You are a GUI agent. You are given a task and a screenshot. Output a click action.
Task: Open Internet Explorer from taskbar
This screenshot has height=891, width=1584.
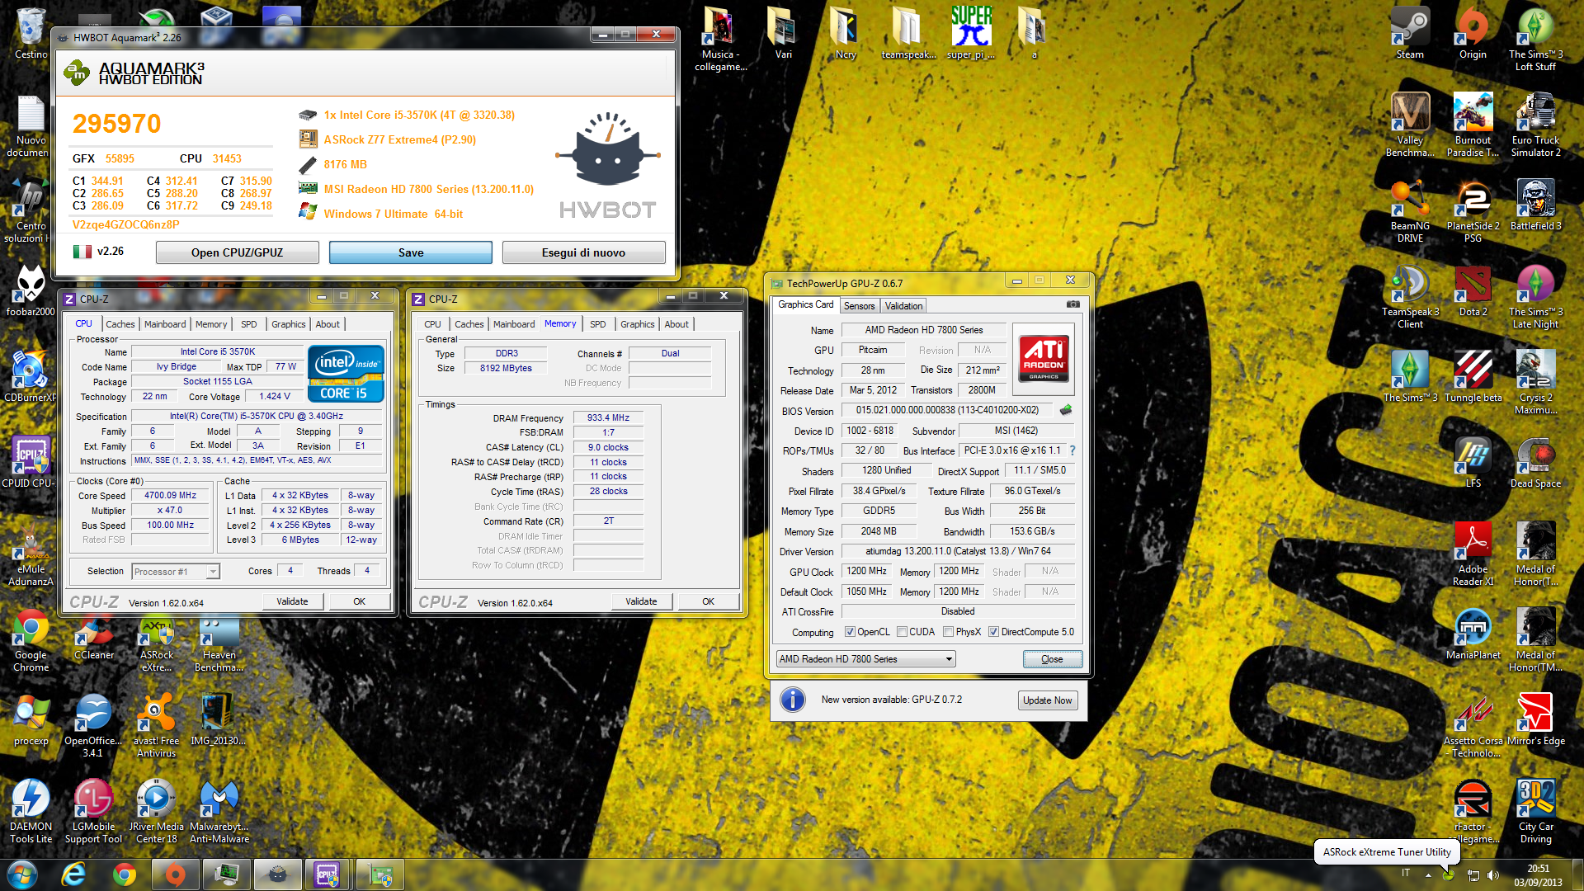[x=73, y=874]
